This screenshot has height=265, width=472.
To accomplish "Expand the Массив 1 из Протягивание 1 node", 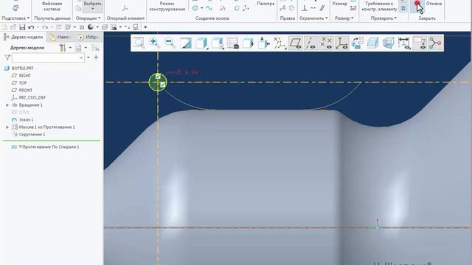I will click(7, 127).
